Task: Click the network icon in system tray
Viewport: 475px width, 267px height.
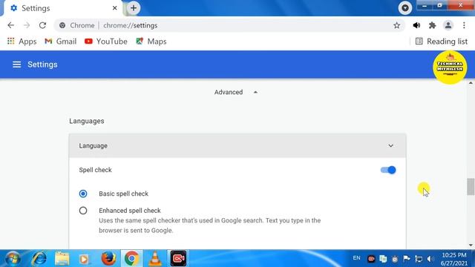Action: (x=419, y=259)
